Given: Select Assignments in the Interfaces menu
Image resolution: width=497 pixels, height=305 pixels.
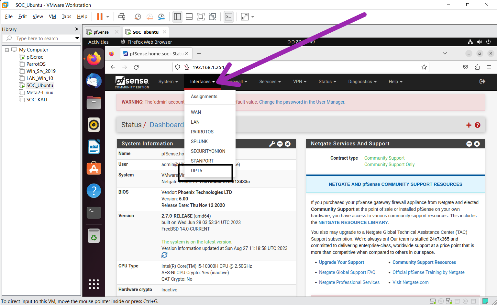Looking at the screenshot, I should tap(204, 96).
